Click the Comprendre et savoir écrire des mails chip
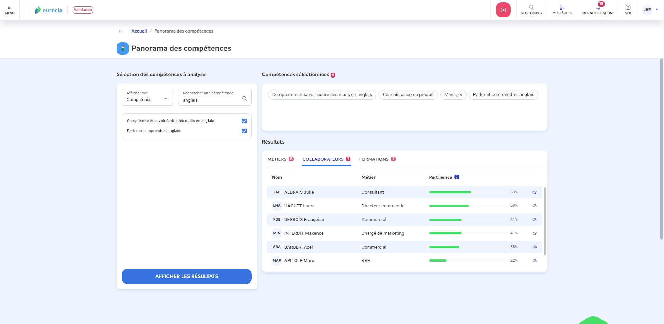The width and height of the screenshot is (664, 324). click(x=322, y=95)
